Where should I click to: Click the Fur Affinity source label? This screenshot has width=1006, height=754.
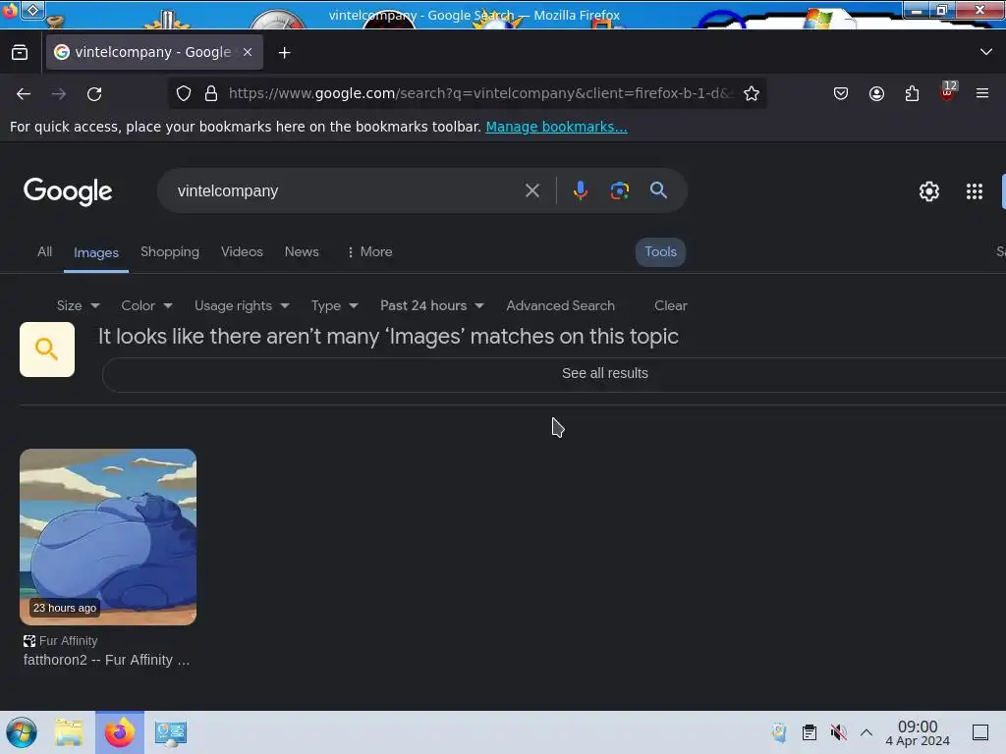68,640
